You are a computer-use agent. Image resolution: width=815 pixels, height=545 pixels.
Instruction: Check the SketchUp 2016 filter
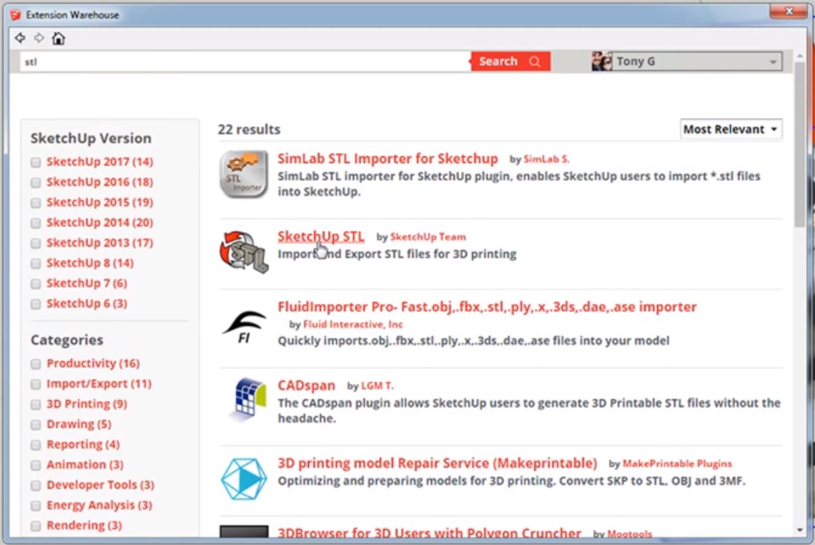[36, 183]
